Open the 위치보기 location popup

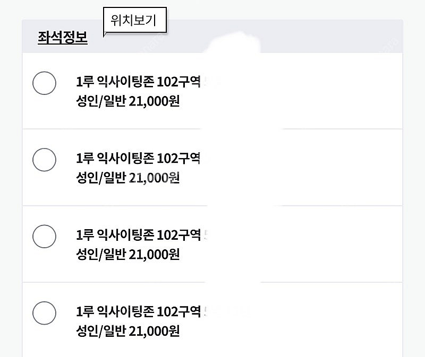(x=135, y=22)
